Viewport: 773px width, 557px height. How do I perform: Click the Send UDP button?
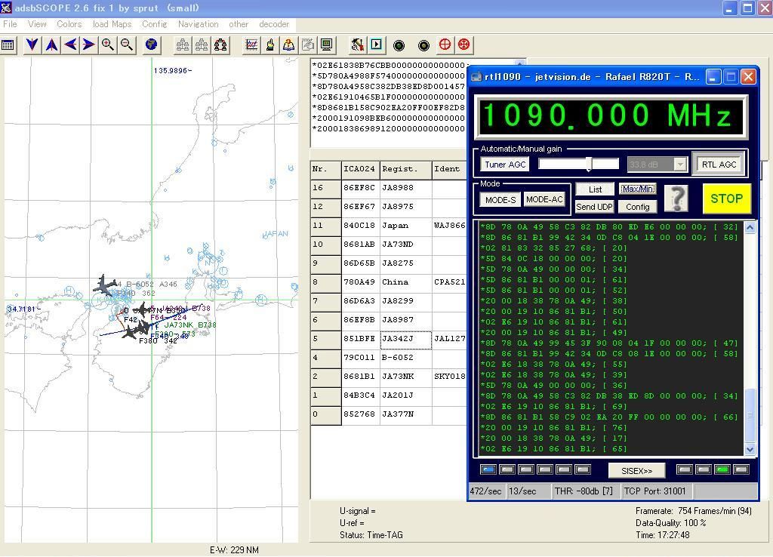(594, 207)
